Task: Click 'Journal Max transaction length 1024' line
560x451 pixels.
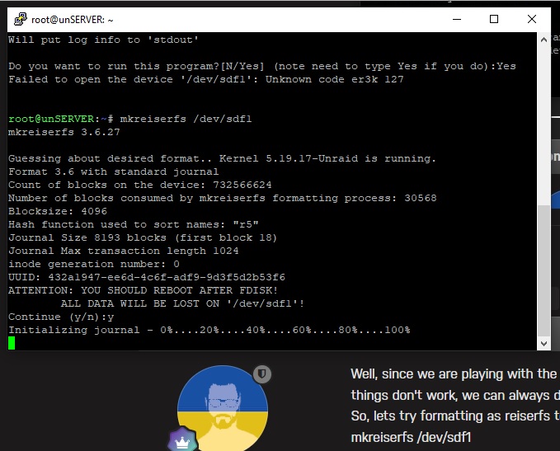Action: click(123, 251)
